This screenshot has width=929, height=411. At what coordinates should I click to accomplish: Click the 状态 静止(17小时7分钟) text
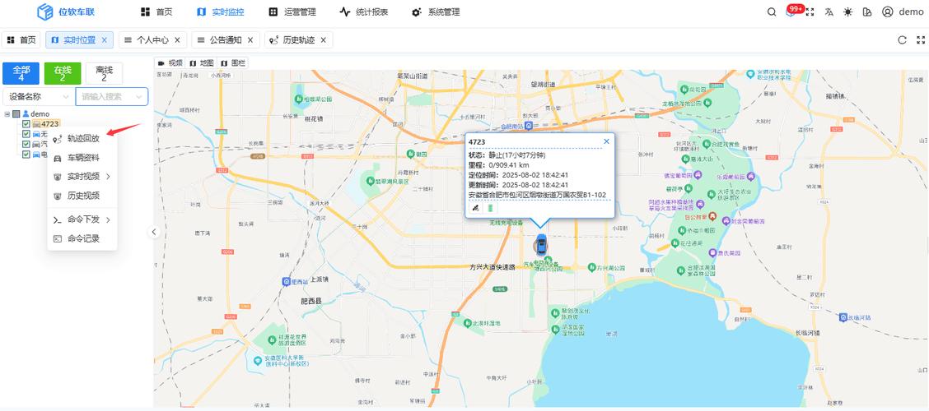507,155
